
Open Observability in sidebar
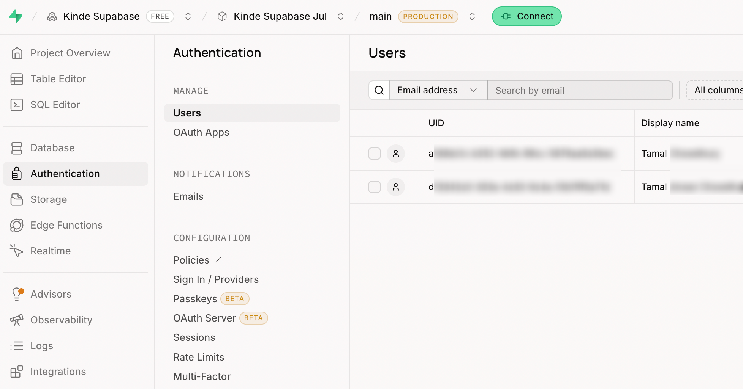[x=76, y=320]
